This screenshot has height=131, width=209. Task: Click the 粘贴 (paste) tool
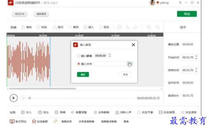pos(42,27)
